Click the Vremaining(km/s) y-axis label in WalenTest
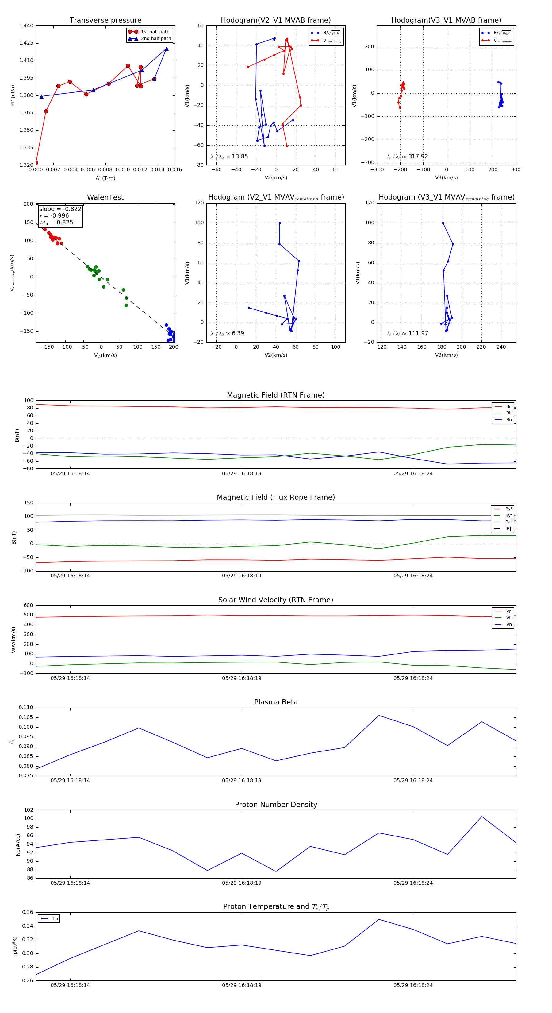552x1013 pixels. click(x=12, y=273)
